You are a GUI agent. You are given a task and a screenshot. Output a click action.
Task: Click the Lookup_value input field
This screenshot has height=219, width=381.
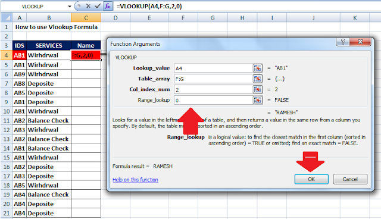click(213, 68)
